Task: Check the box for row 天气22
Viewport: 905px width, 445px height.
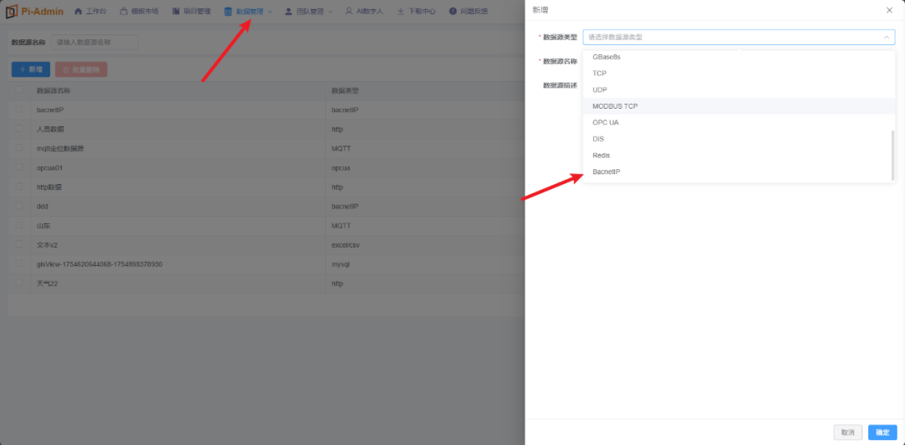Action: 19,283
